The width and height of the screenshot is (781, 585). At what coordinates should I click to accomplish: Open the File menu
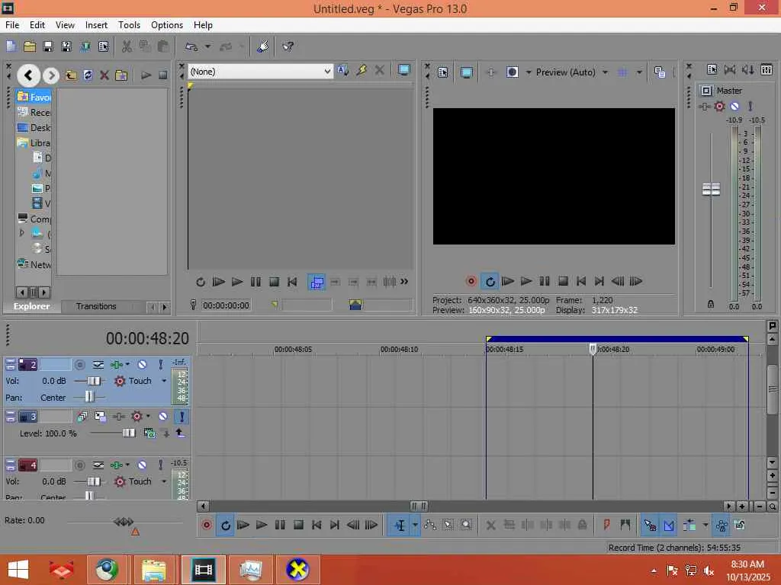click(12, 25)
